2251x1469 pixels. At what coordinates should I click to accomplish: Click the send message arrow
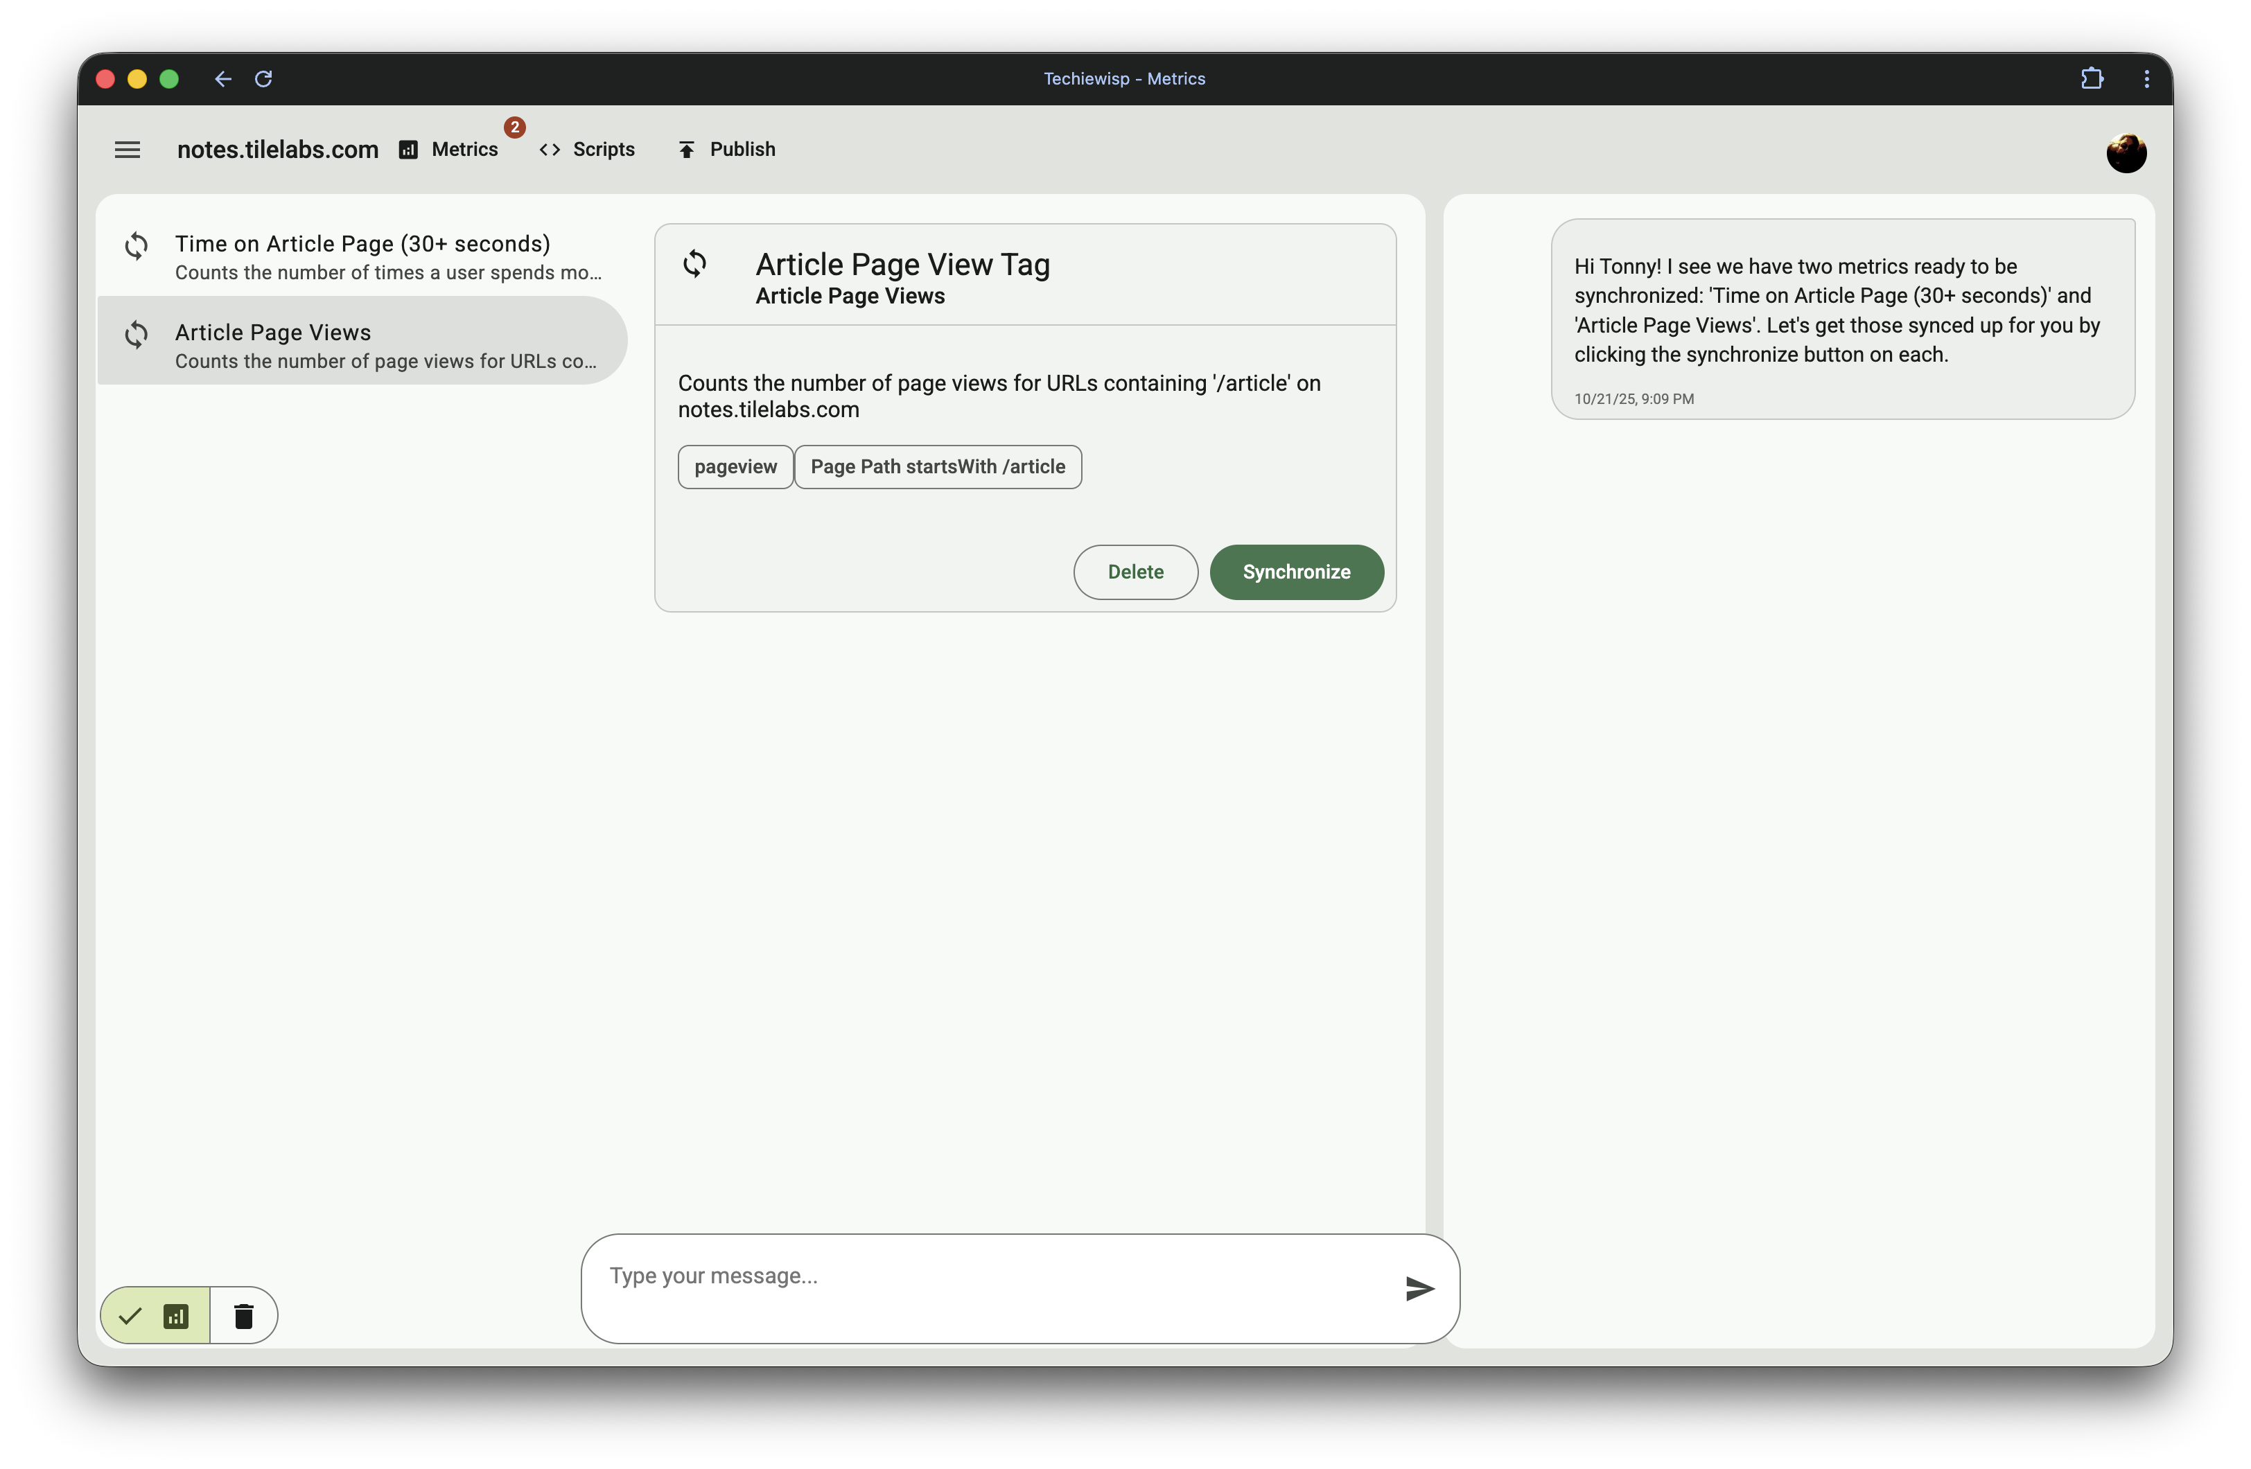point(1419,1288)
